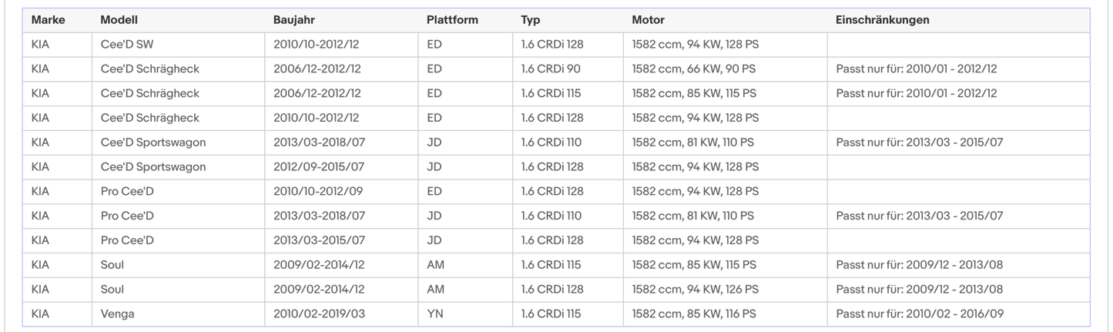Click restriction 'Passt nur für: 2010/02 - 2016/09'

click(x=919, y=314)
